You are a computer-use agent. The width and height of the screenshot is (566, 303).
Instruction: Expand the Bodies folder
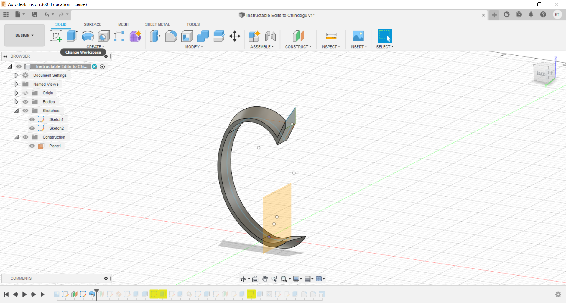(17, 102)
